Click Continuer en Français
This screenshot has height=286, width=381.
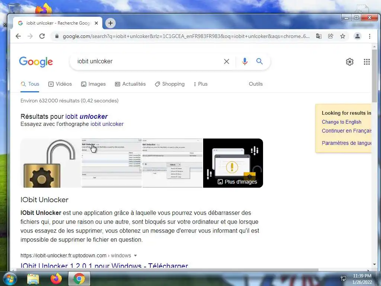coord(346,131)
